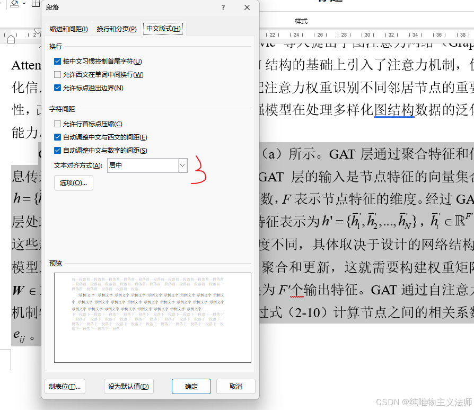The image size is (474, 410).
Task: Select the 中文版式 tab
Action: 163,29
